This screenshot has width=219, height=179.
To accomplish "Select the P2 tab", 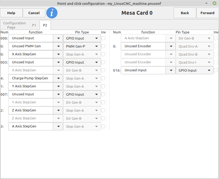I will tap(45, 25).
